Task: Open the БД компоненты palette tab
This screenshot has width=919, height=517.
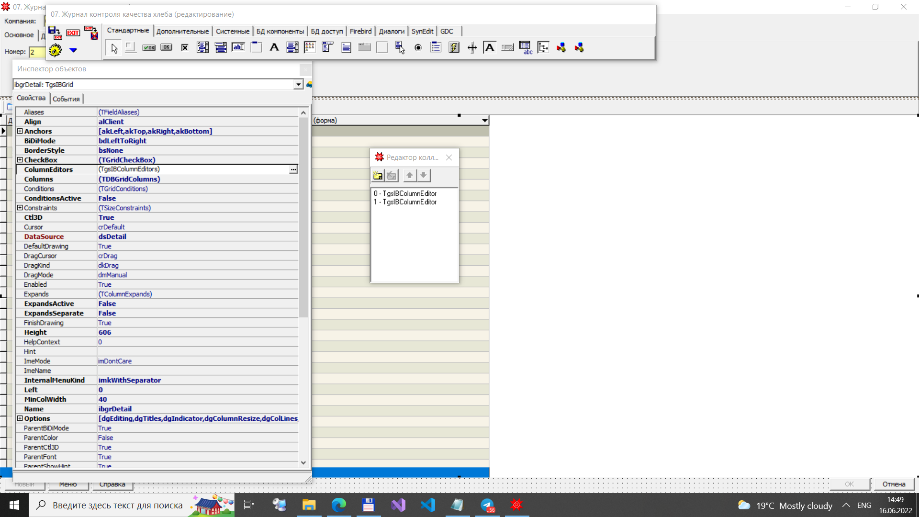Action: (280, 31)
